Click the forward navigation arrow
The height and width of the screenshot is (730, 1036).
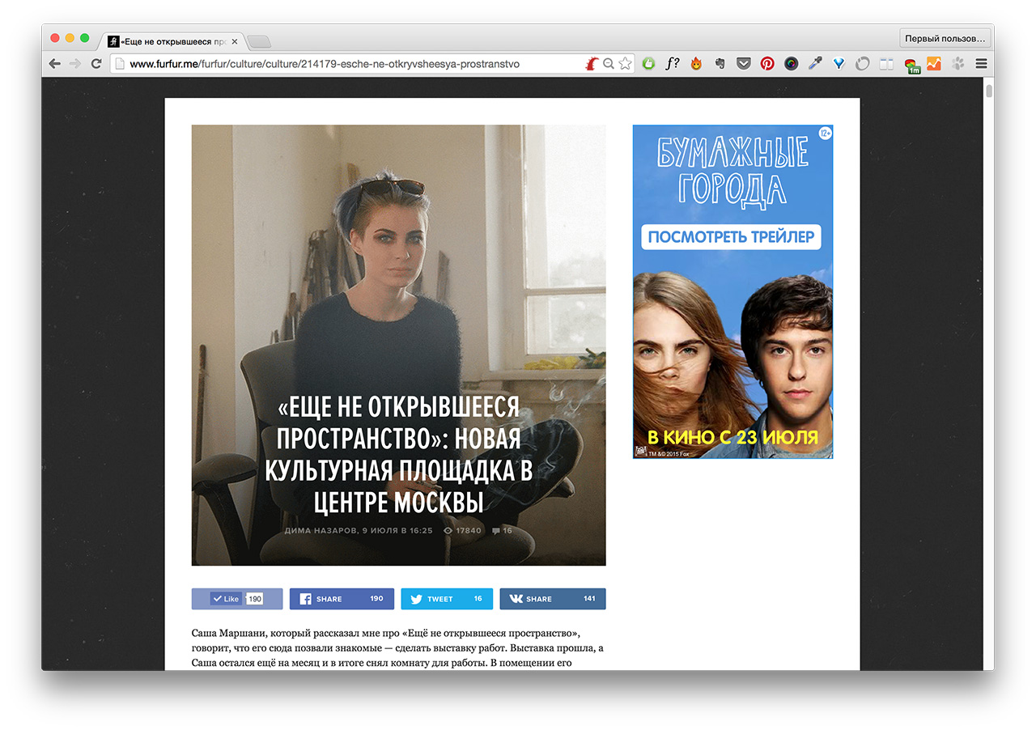[x=75, y=64]
